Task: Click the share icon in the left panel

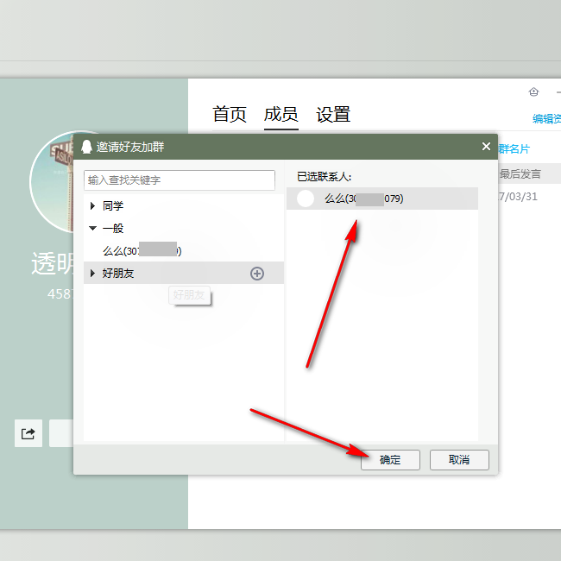Action: 28,433
